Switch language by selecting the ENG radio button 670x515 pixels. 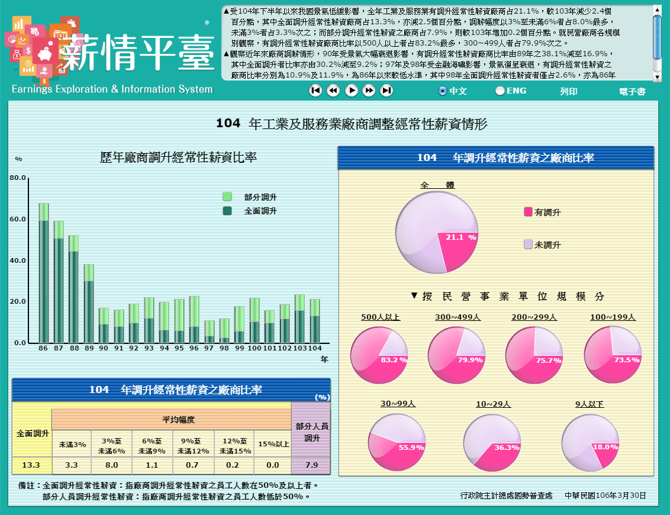[x=500, y=92]
